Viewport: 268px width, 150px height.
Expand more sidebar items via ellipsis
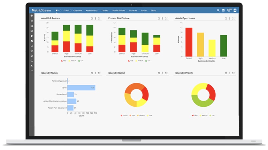[32, 70]
